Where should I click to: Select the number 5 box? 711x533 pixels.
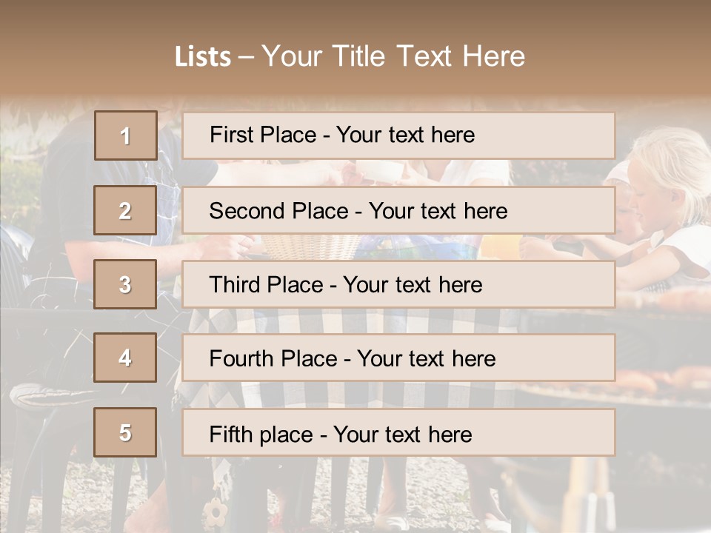click(x=125, y=432)
